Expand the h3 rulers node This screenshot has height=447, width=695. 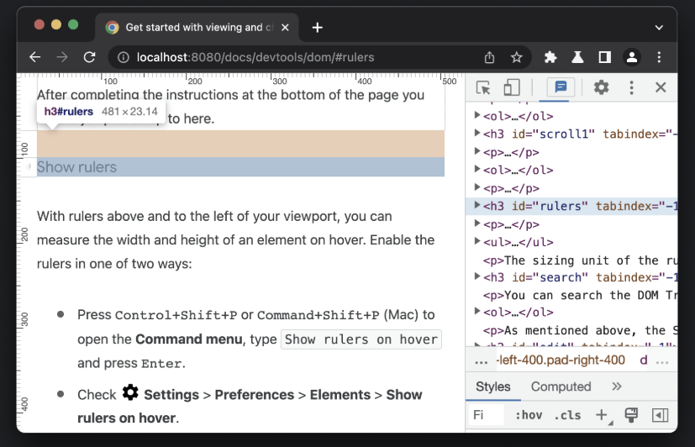477,205
